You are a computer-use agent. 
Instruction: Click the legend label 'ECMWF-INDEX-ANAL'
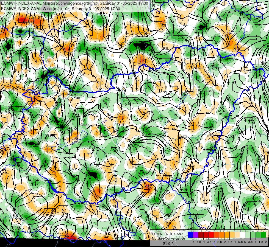[x=168, y=234]
